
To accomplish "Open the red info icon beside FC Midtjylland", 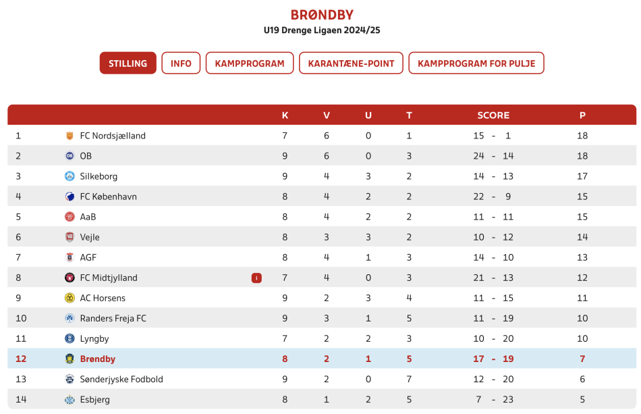I will (x=256, y=278).
